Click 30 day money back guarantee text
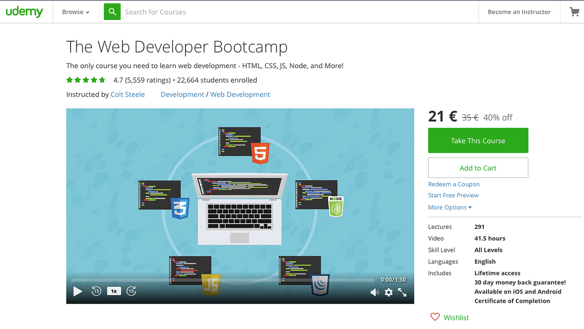The height and width of the screenshot is (329, 584). pos(520,282)
